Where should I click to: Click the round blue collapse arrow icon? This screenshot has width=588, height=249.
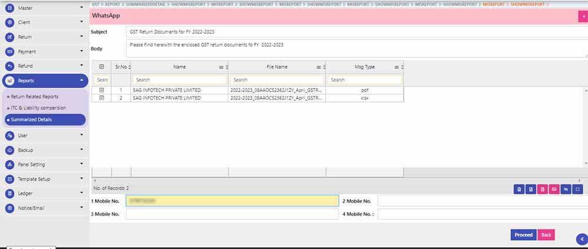click(x=582, y=238)
